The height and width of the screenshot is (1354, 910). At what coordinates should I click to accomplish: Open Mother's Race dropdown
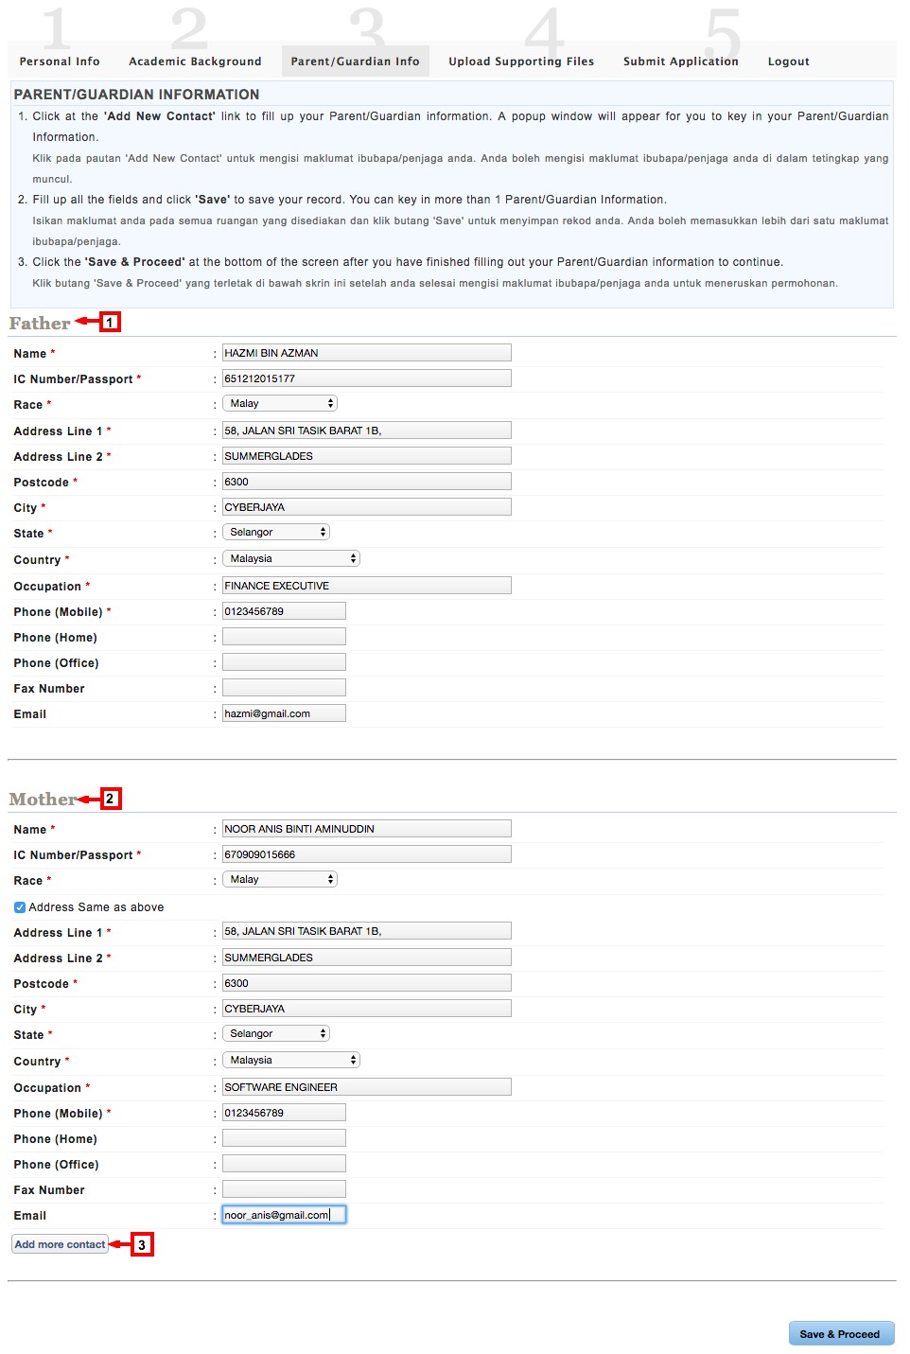tap(280, 880)
